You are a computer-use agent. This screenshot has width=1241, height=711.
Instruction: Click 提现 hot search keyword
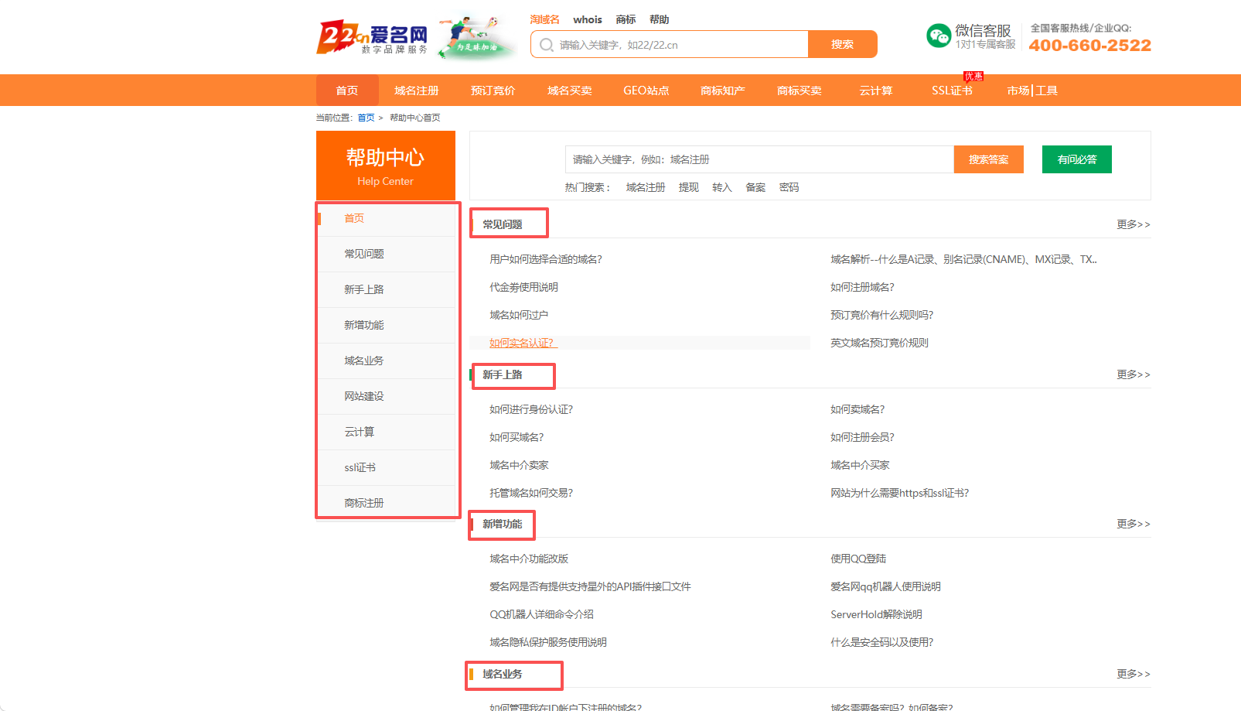(688, 187)
